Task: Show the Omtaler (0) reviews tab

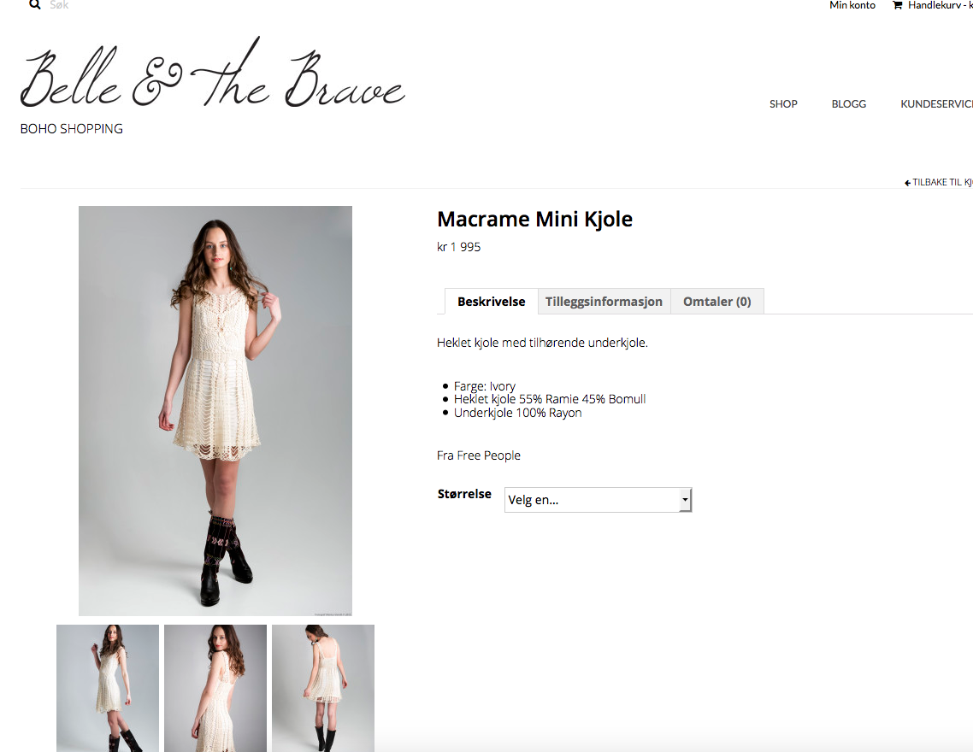Action: [716, 302]
